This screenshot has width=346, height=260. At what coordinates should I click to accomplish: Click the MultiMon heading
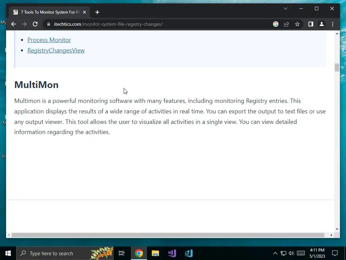36,85
